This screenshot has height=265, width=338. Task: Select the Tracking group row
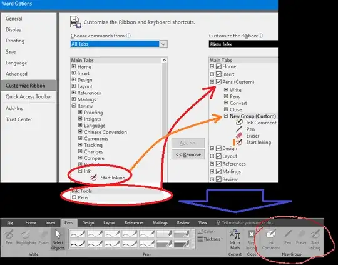93,145
